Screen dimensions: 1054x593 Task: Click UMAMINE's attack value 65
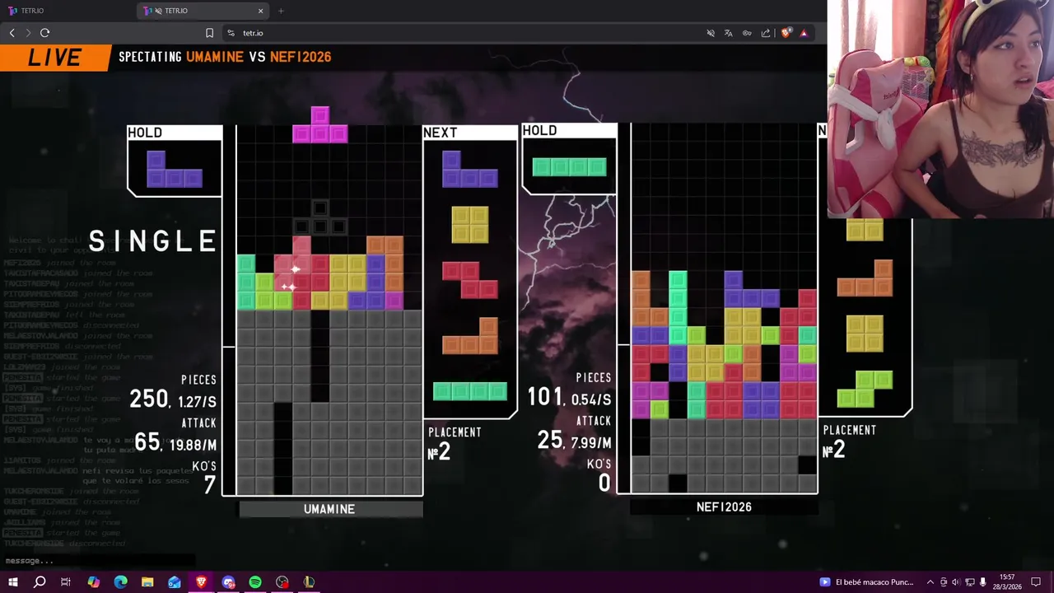pyautogui.click(x=147, y=442)
